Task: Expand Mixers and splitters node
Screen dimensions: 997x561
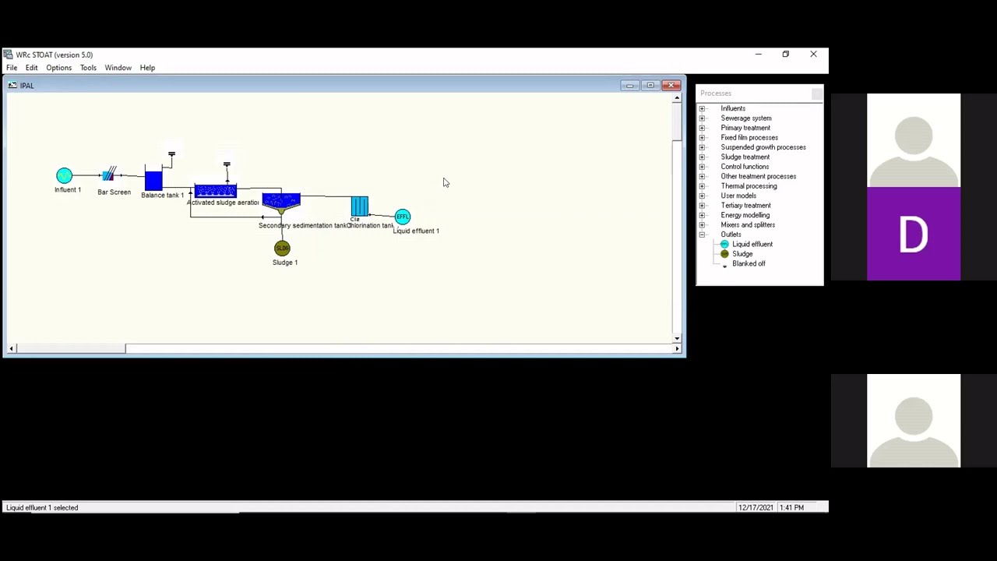Action: [702, 225]
